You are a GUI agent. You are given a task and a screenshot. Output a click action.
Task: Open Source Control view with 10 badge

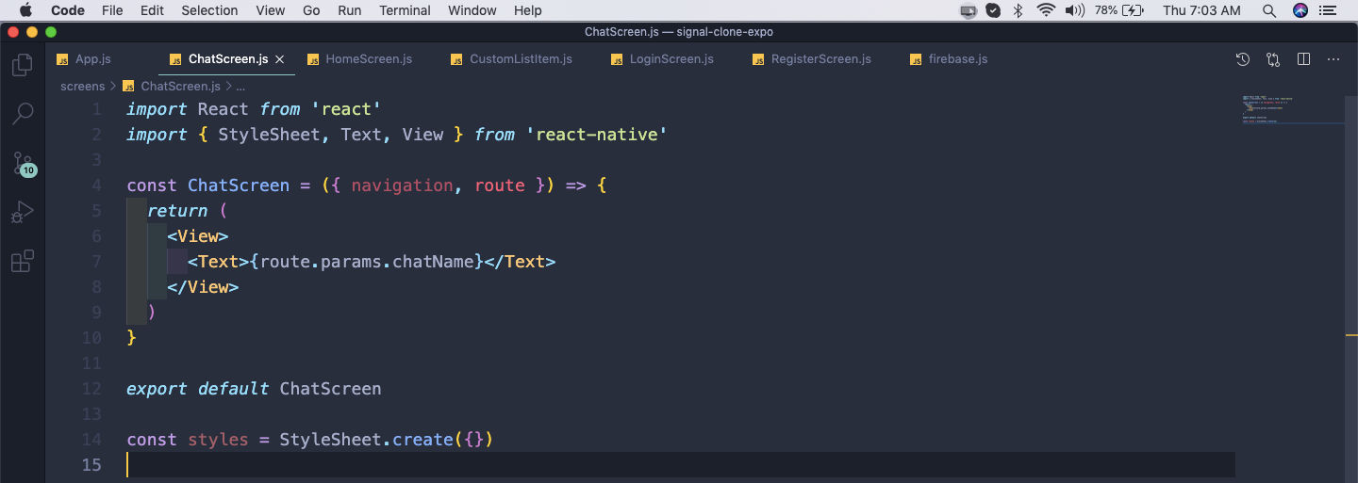(x=23, y=164)
